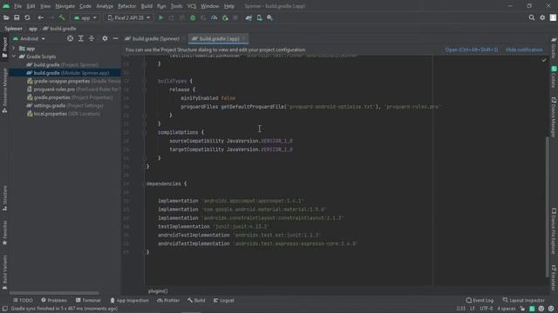Click the Make Project hammer icon
558x313 pixels.
62,17
